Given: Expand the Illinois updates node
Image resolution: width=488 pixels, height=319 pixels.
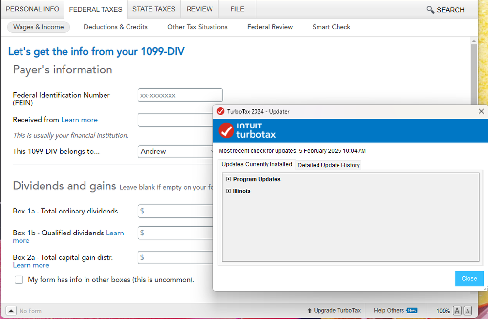Looking at the screenshot, I should pos(229,191).
